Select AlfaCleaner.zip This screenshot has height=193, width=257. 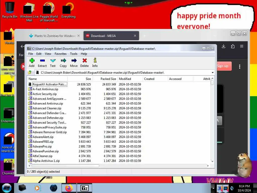coord(42,156)
